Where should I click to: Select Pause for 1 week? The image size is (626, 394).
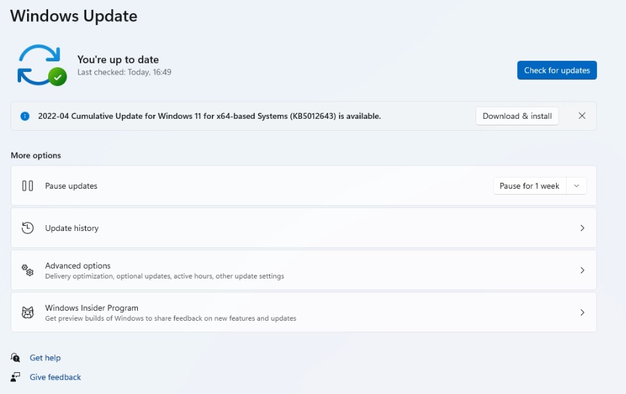point(529,185)
